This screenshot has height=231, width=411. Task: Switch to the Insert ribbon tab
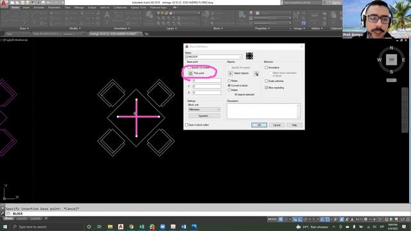[26, 8]
